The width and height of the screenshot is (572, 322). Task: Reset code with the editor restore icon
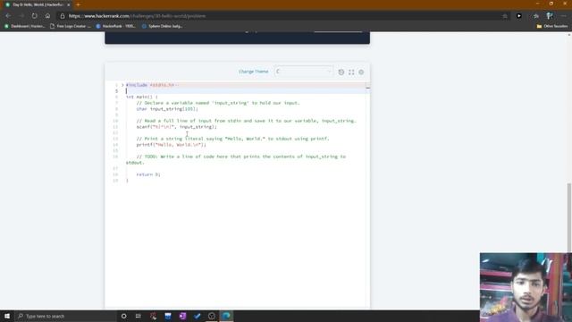(x=341, y=72)
